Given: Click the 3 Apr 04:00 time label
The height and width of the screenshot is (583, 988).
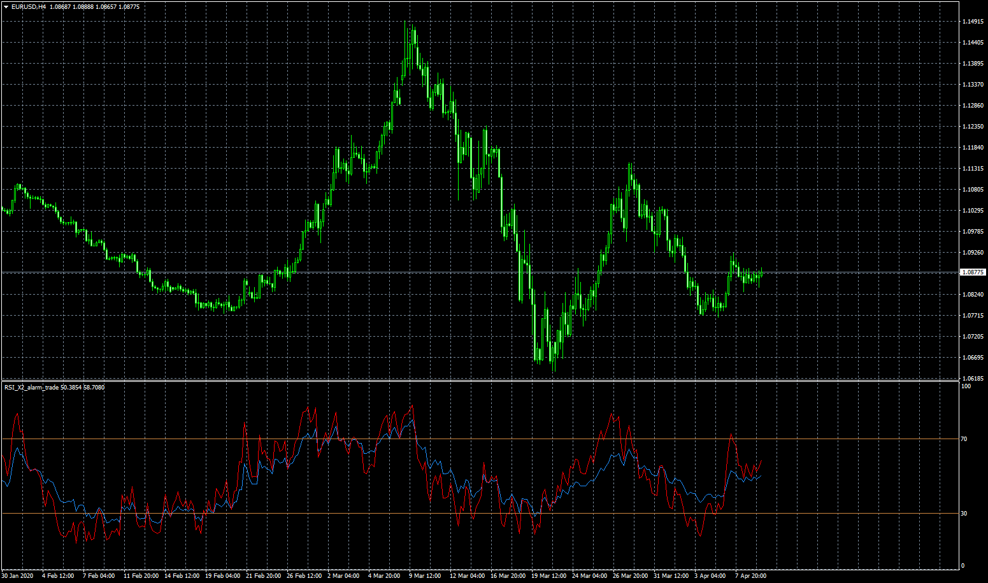Looking at the screenshot, I should [x=710, y=576].
